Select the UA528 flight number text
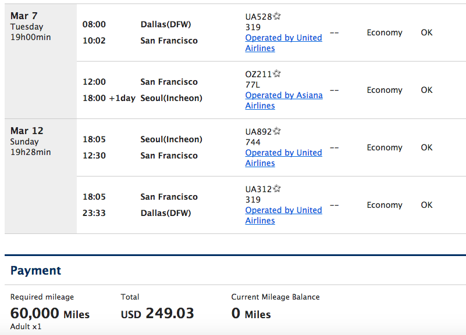The image size is (466, 335). tap(258, 17)
